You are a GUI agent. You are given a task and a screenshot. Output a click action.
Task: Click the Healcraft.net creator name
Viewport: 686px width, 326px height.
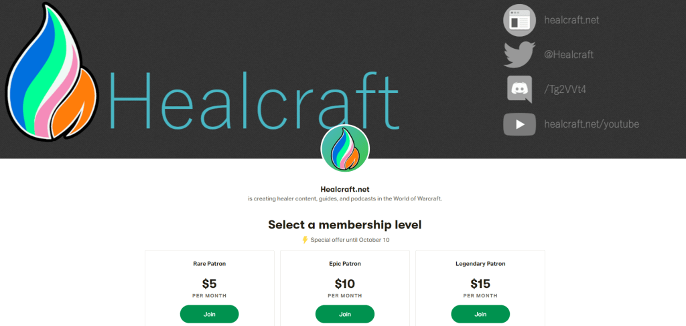tap(345, 189)
